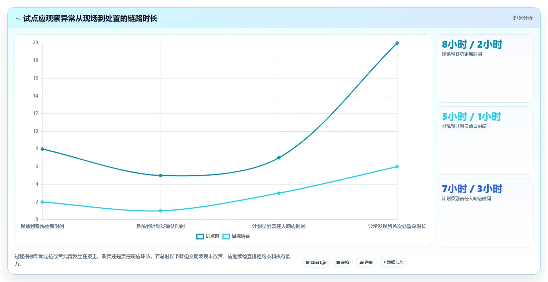The image size is (548, 282).
Task: Click the y-axis tick label 20
Action: tap(35, 43)
